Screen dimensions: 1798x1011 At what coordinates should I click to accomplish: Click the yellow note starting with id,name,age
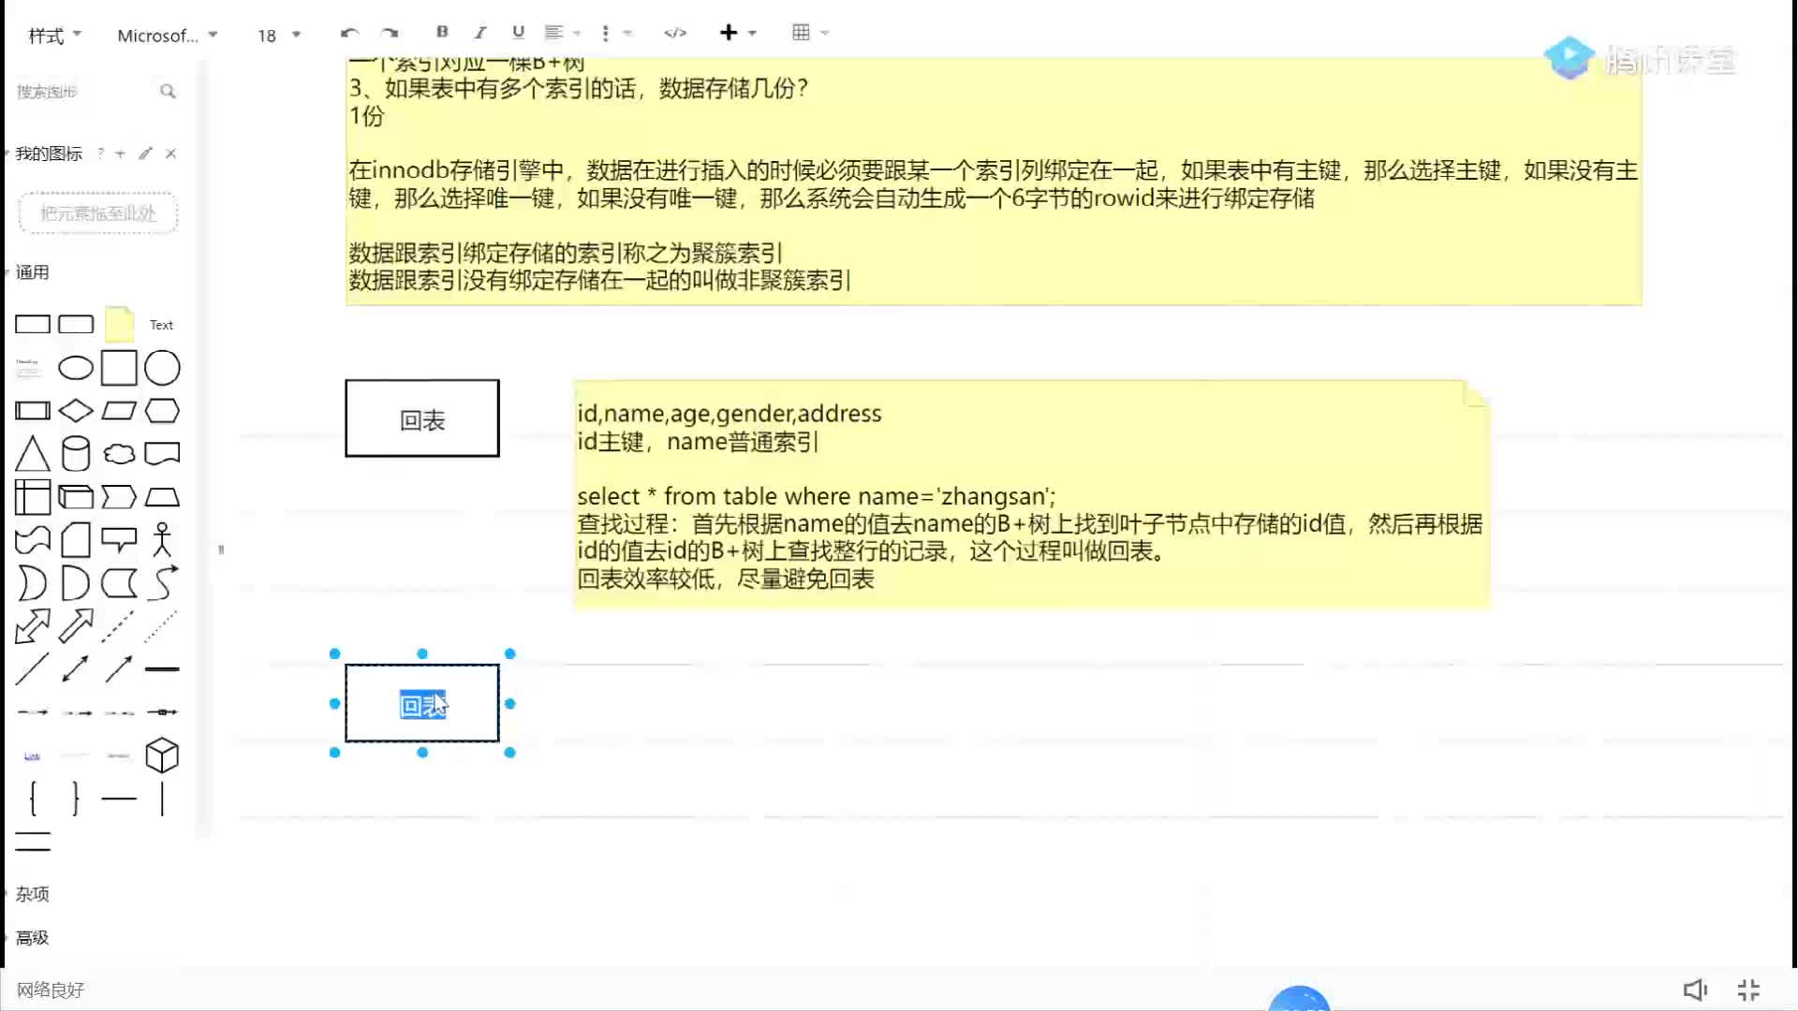[x=1031, y=494]
